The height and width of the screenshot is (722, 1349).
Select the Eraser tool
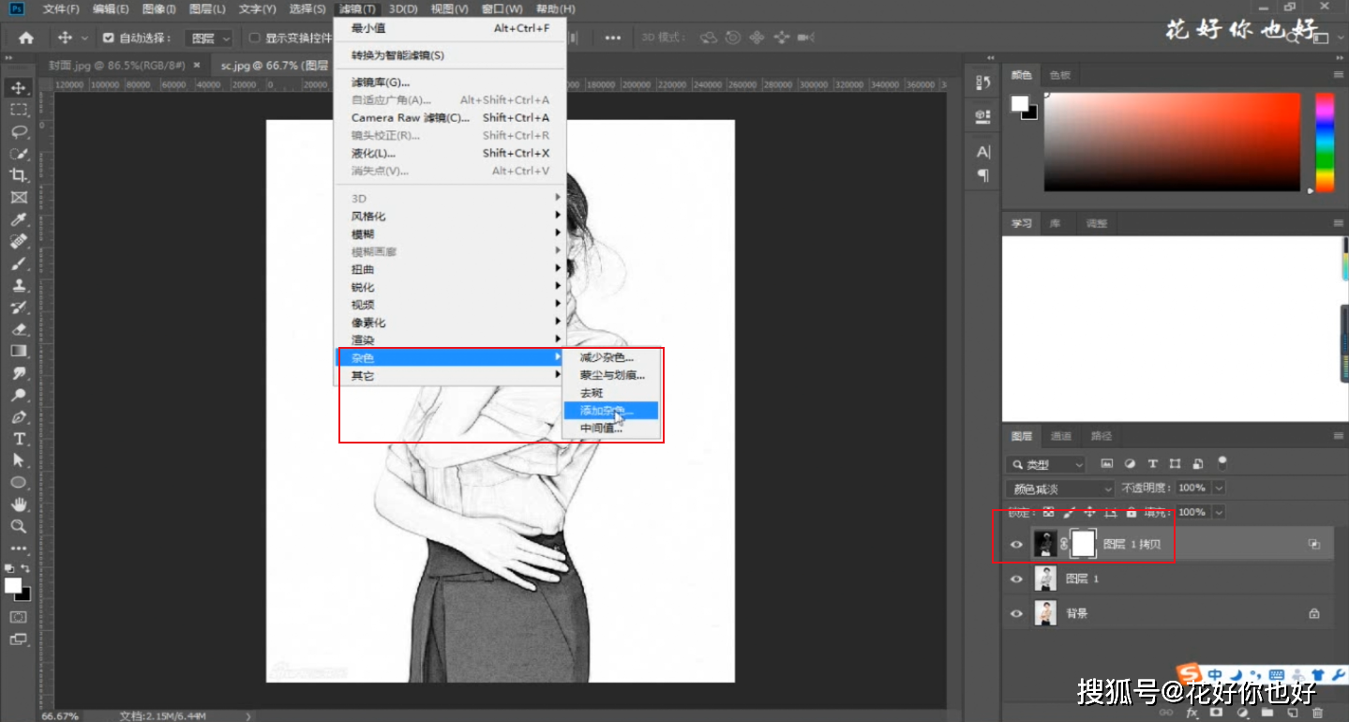point(19,329)
